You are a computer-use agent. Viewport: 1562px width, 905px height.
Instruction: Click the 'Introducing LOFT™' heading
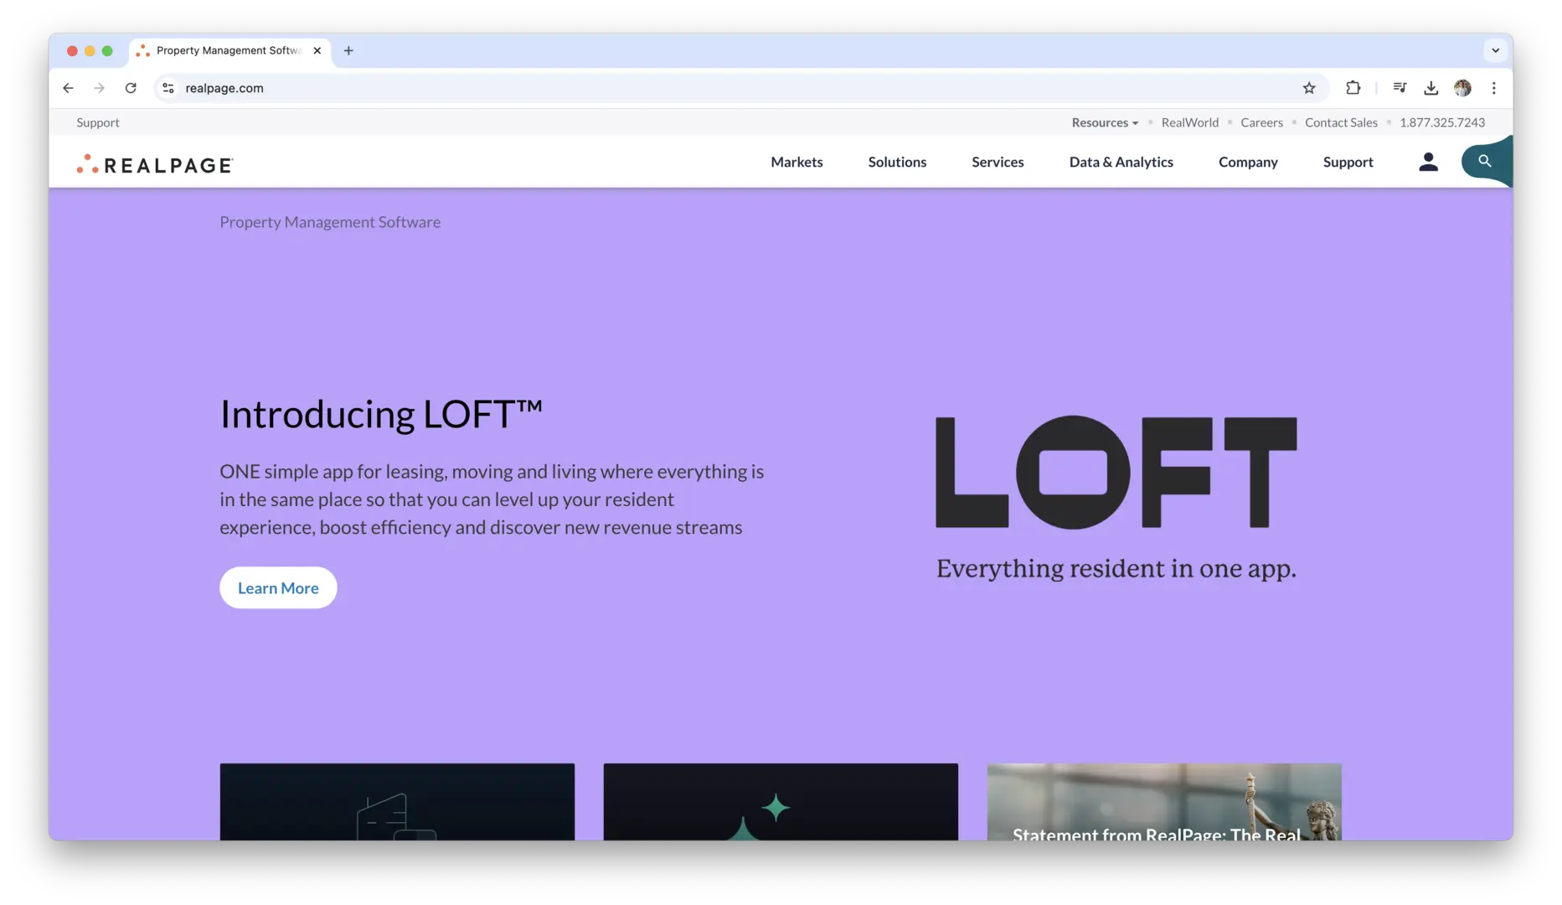click(x=381, y=414)
